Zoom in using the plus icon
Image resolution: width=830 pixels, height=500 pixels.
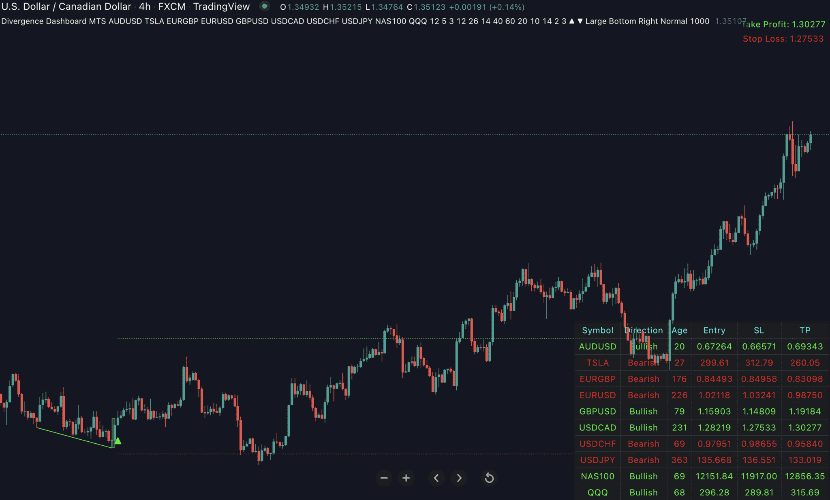click(x=406, y=478)
